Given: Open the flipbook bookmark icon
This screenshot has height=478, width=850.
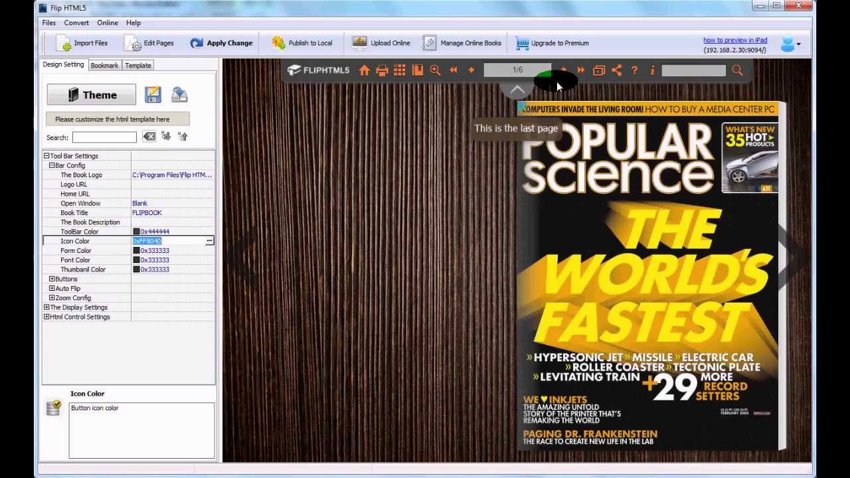Looking at the screenshot, I should pos(418,70).
